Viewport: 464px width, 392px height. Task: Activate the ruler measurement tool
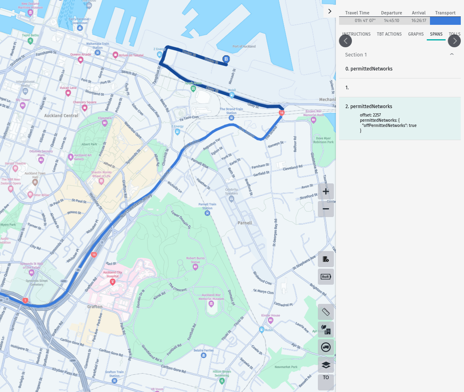coord(325,312)
